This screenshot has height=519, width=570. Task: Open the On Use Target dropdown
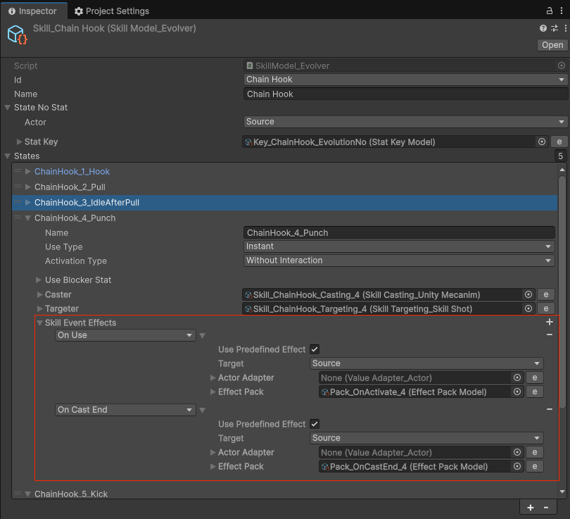click(426, 363)
